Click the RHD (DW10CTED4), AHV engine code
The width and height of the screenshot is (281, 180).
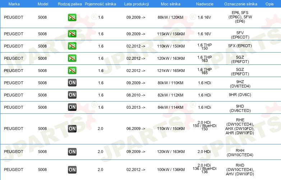[240, 170]
